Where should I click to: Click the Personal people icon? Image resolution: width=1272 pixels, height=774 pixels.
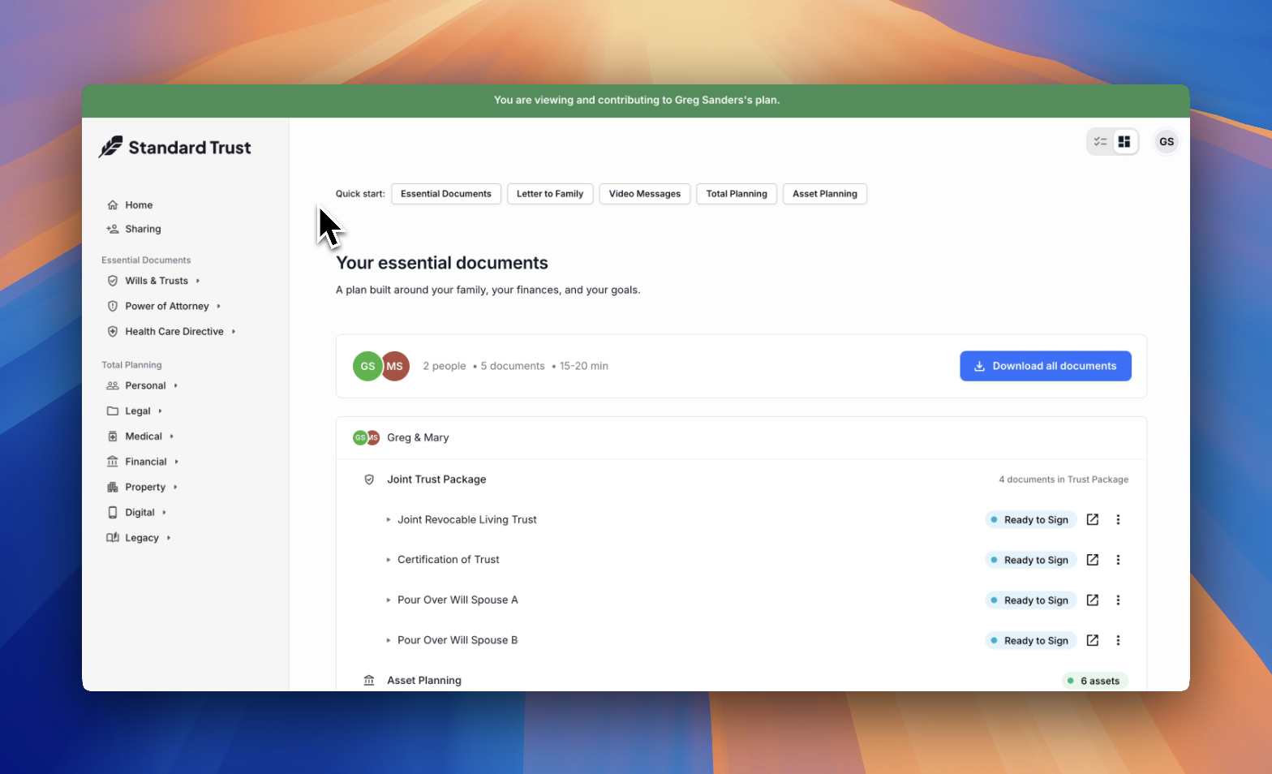113,385
